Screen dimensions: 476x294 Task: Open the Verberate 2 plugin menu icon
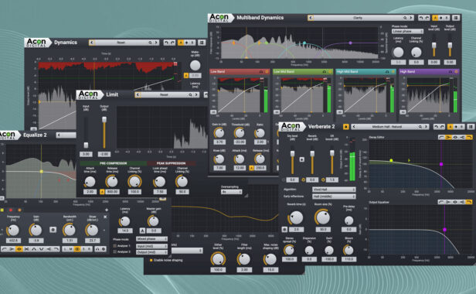tap(471, 127)
